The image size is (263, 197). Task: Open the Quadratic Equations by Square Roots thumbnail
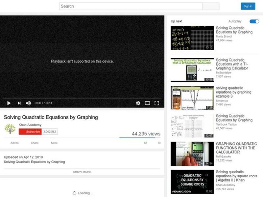pyautogui.click(x=192, y=182)
